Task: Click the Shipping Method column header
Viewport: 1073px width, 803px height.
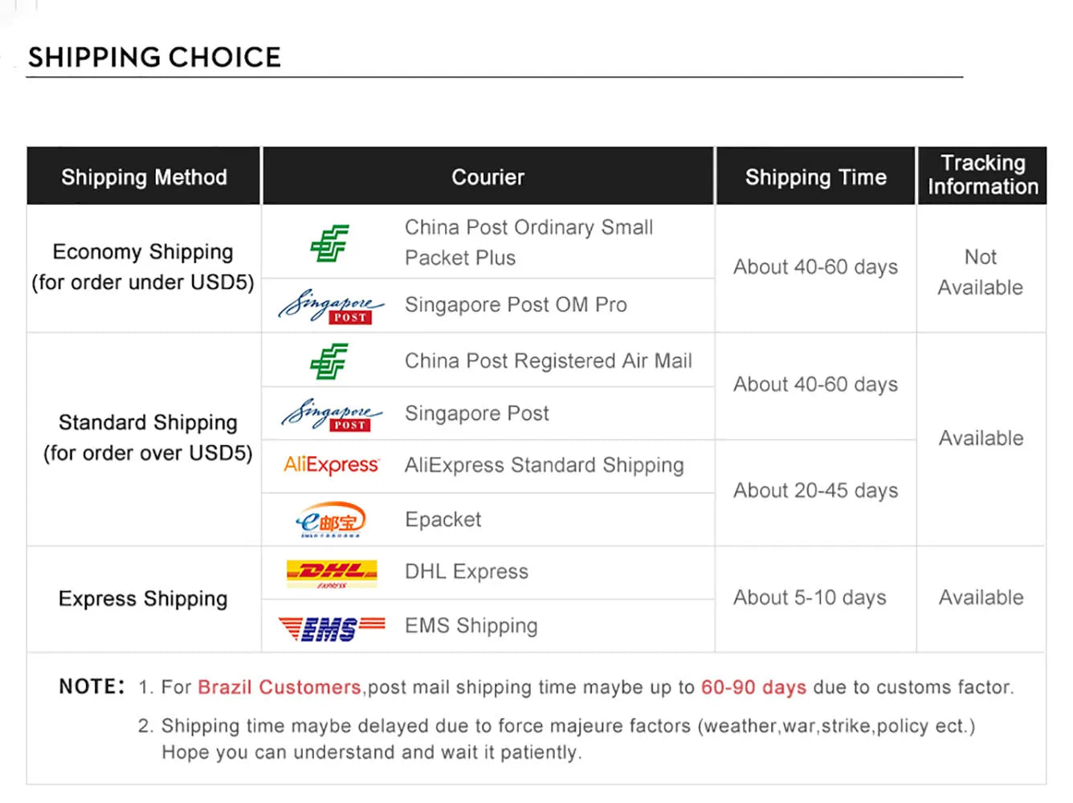Action: pos(144,177)
